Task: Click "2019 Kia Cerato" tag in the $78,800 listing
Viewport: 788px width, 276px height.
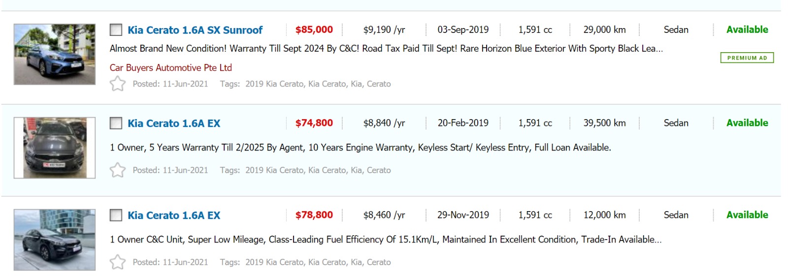Action: point(274,262)
